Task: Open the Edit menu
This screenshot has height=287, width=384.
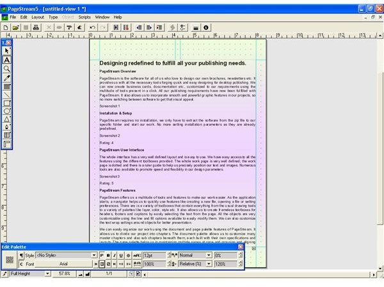Action: [x=24, y=17]
